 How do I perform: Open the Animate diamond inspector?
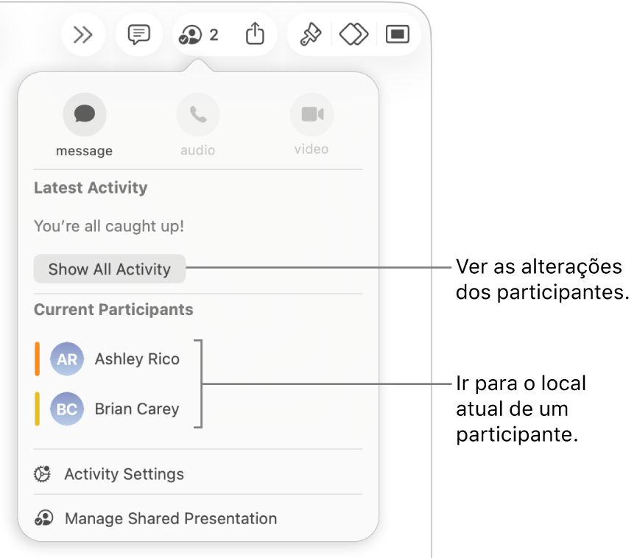point(353,35)
